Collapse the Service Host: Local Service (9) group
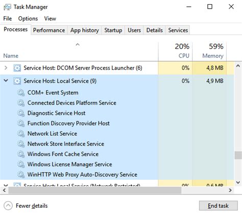Viewport: 242px width, 217px height. click(x=6, y=80)
